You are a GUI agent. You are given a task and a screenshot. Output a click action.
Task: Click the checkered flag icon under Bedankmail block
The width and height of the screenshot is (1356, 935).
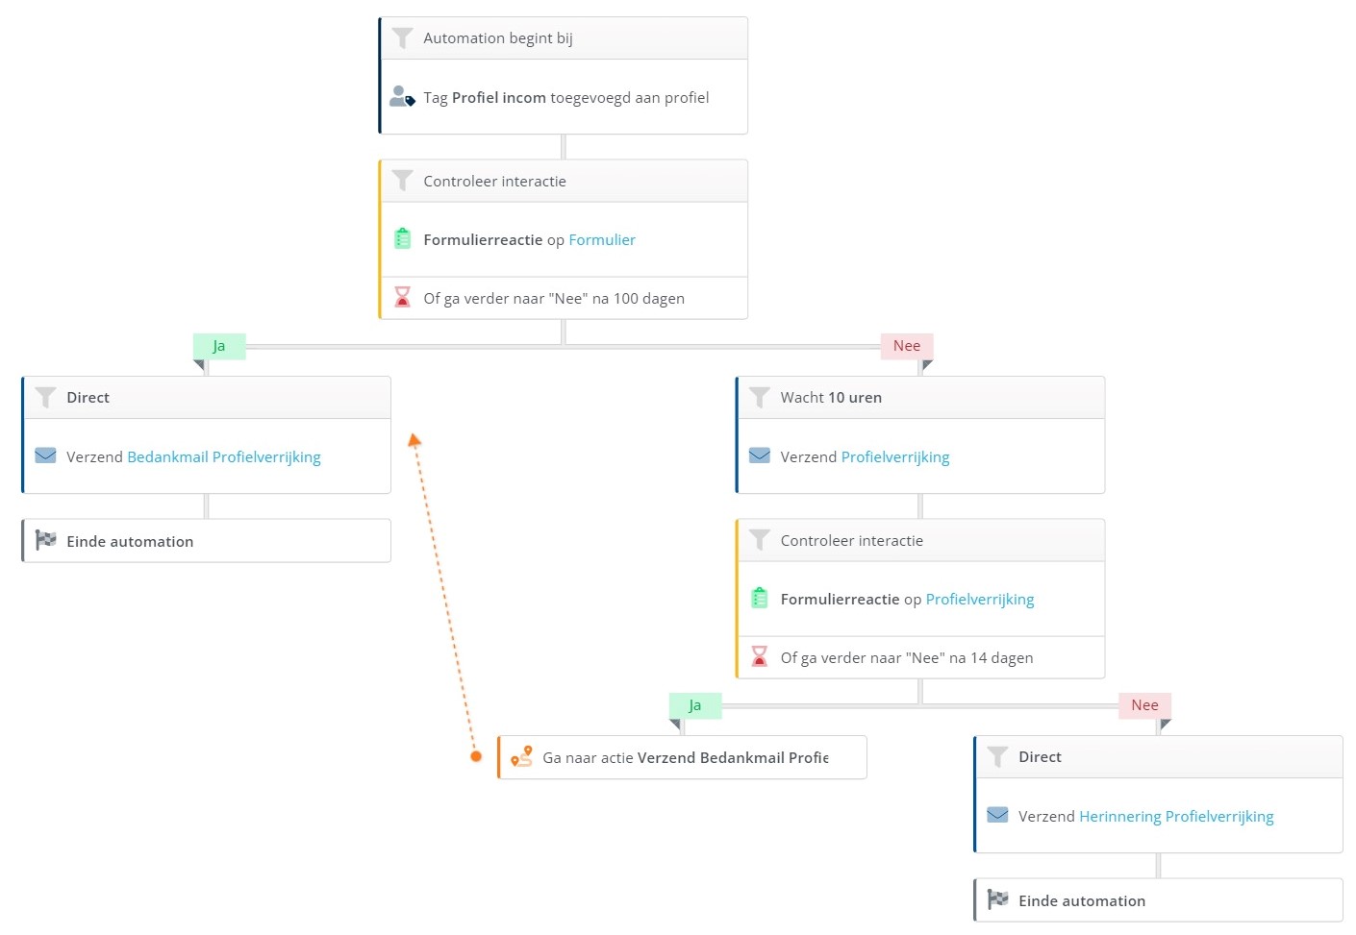click(45, 541)
